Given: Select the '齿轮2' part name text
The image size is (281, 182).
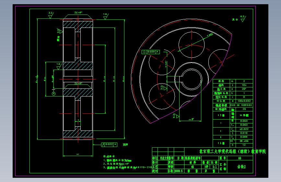Looking at the screenshot, I should pos(241,167).
